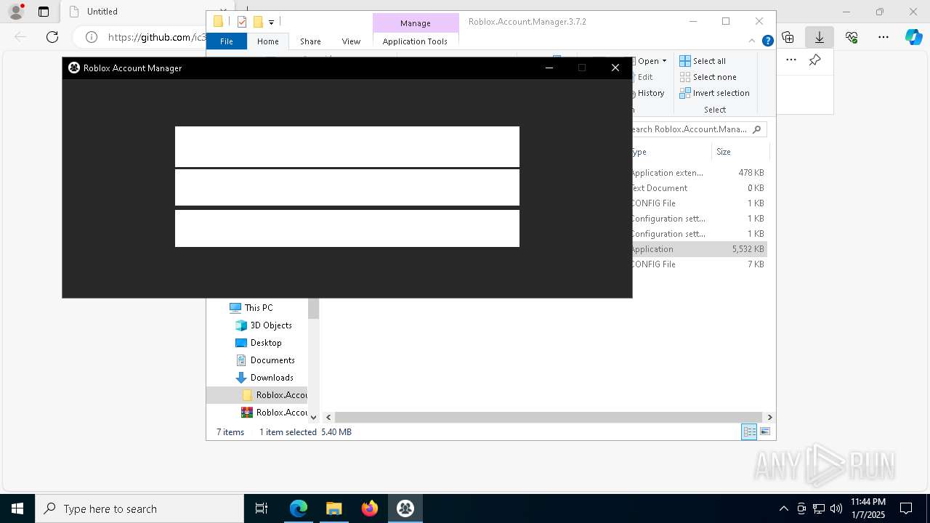Open the File menu in File Explorer
Image resolution: width=930 pixels, height=523 pixels.
click(227, 41)
